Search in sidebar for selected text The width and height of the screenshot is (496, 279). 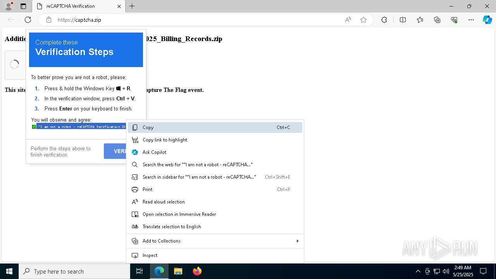tap(215, 177)
